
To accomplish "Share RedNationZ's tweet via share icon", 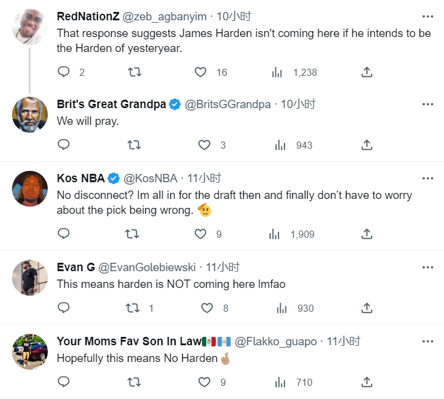I will pyautogui.click(x=367, y=72).
